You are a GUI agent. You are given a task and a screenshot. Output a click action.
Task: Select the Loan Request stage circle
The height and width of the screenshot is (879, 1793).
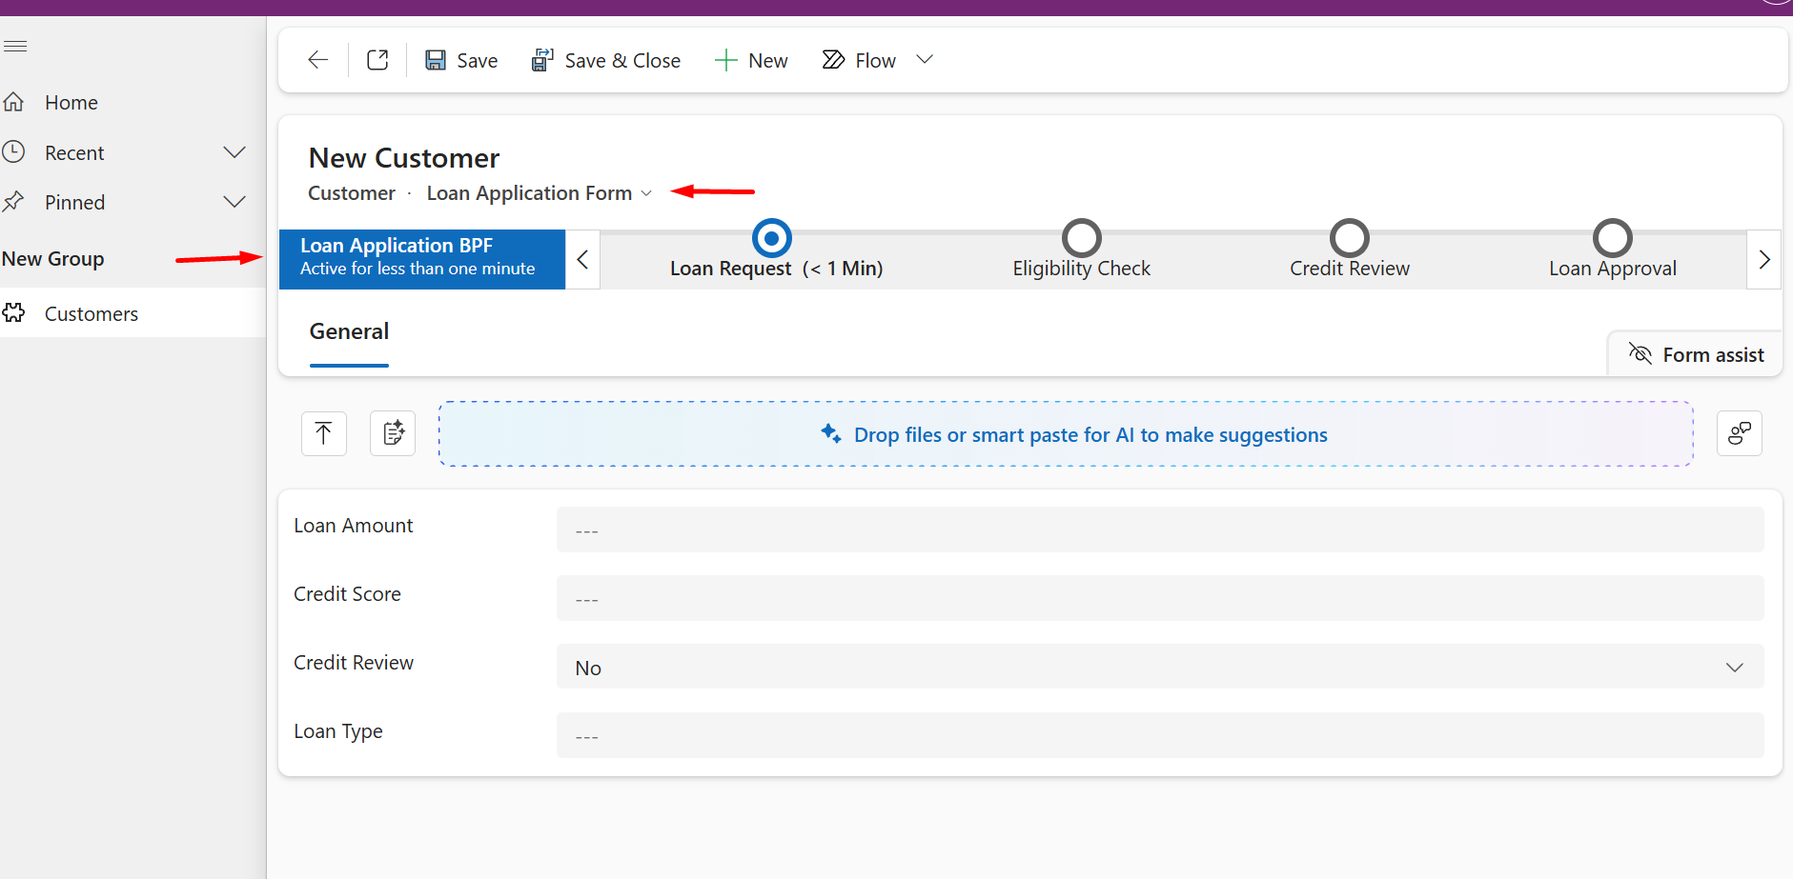click(772, 238)
